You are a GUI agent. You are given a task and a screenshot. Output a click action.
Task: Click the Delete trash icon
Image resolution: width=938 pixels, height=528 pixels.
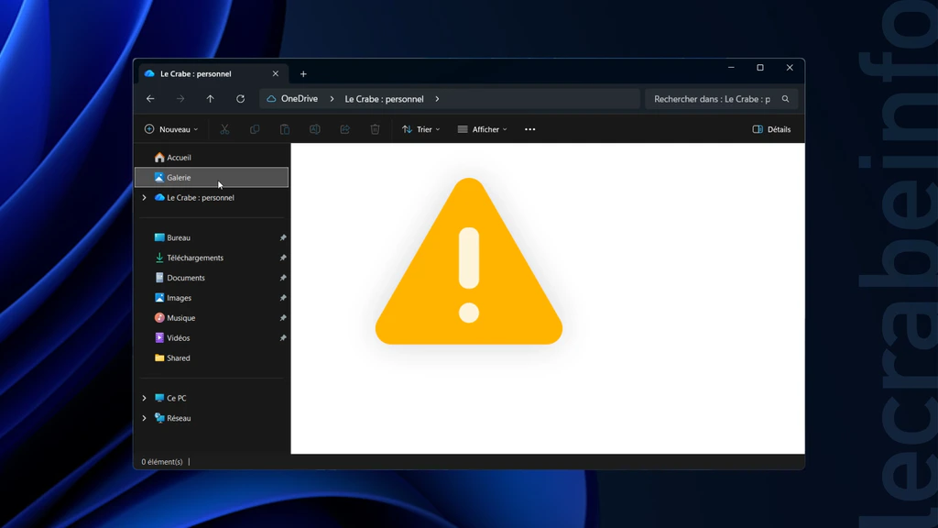375,129
